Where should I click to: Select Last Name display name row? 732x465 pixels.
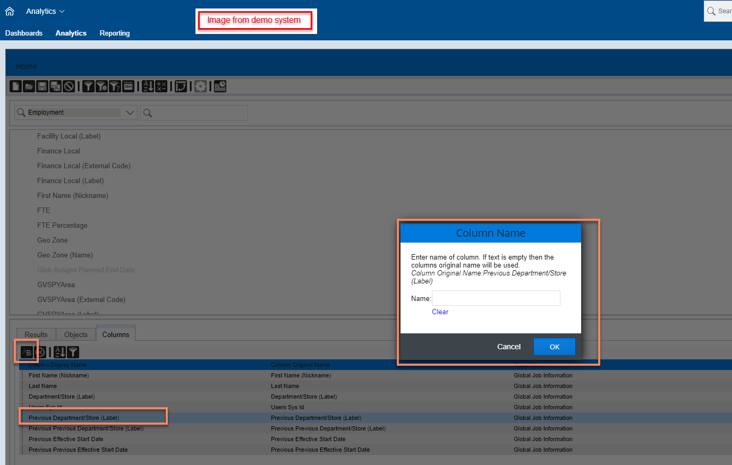pyautogui.click(x=42, y=386)
